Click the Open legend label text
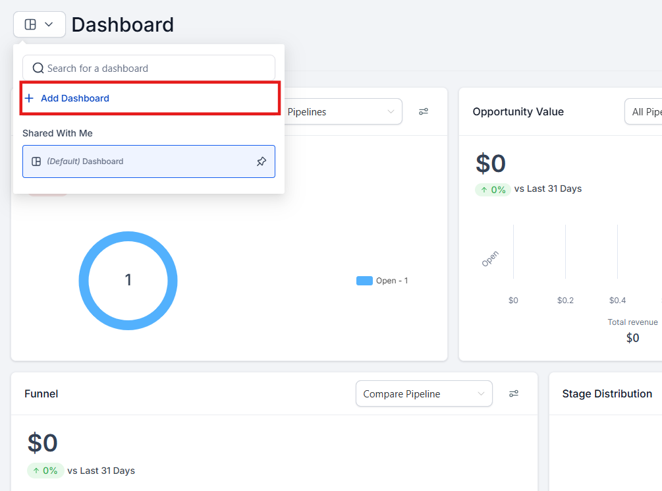 tap(392, 281)
